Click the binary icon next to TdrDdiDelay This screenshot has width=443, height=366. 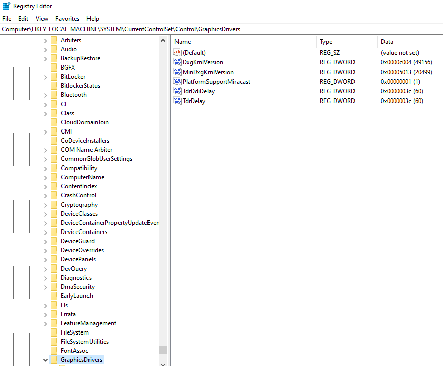(178, 91)
